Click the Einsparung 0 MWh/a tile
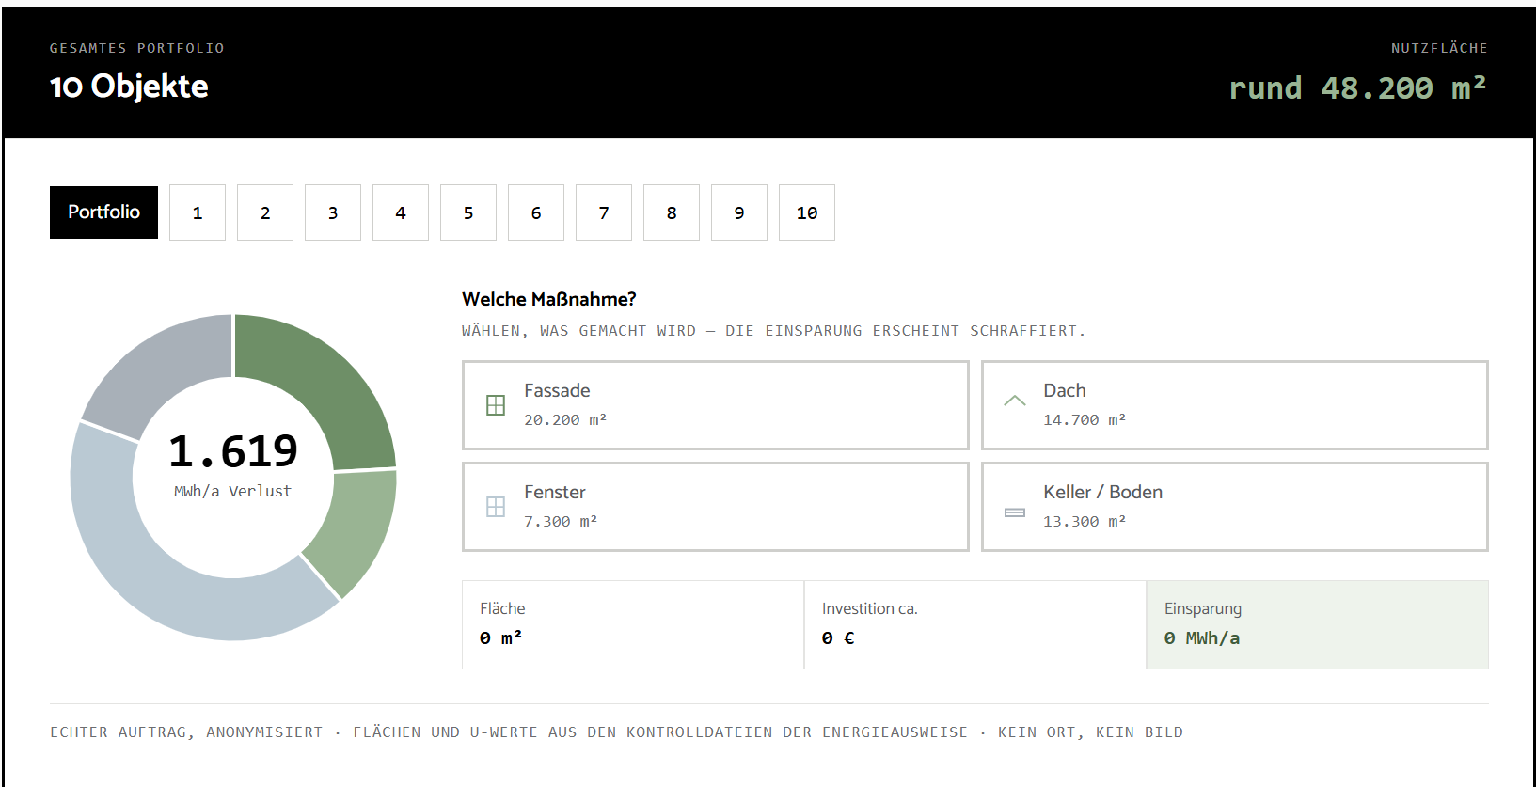The height and width of the screenshot is (787, 1536). pyautogui.click(x=1318, y=624)
